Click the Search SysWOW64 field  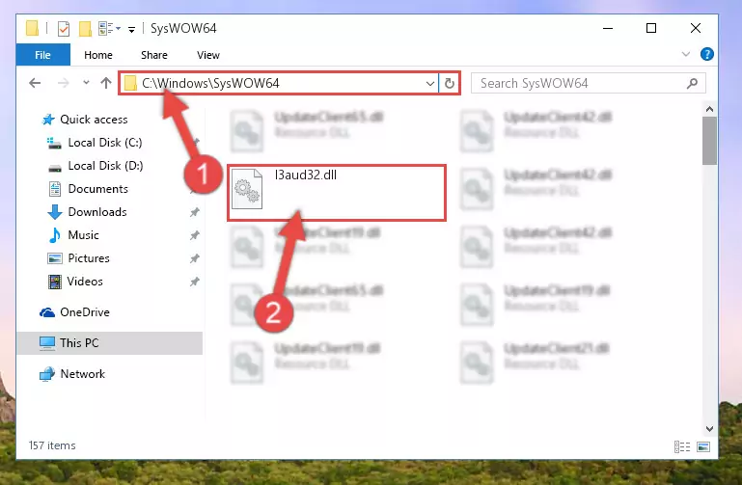tap(589, 83)
